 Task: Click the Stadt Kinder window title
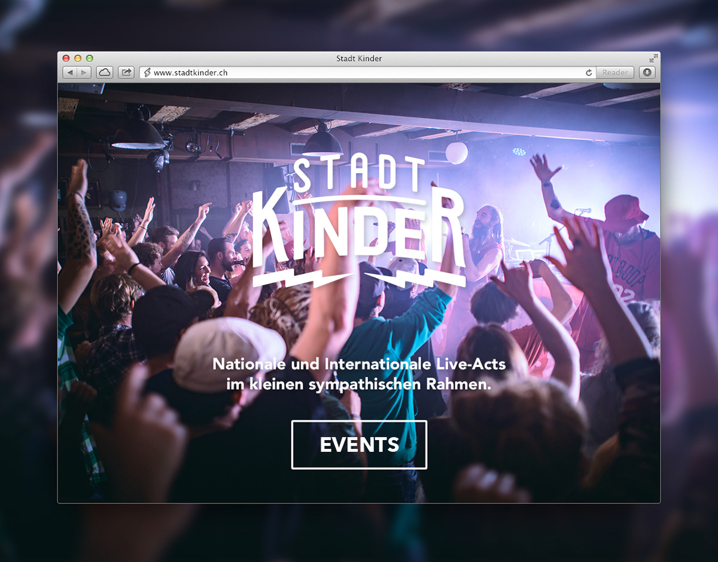tap(359, 59)
